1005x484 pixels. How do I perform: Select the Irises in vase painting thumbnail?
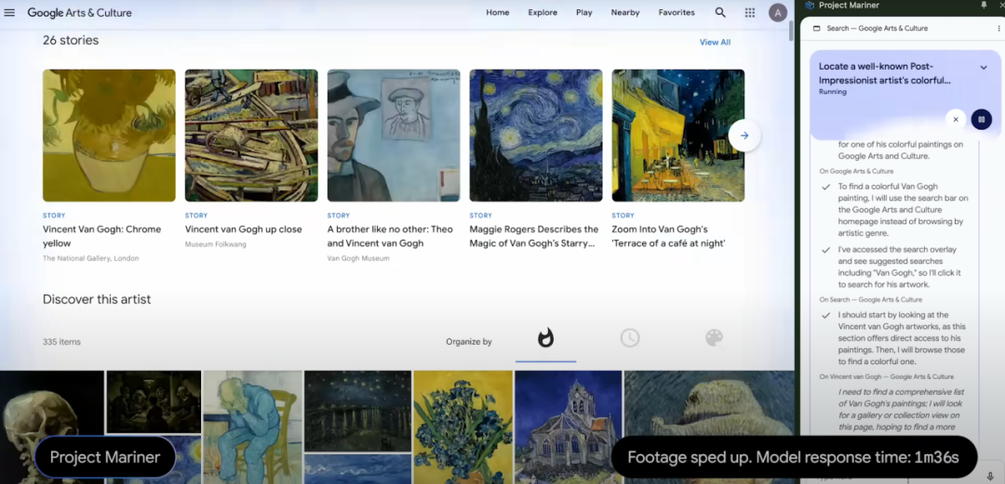(x=462, y=423)
